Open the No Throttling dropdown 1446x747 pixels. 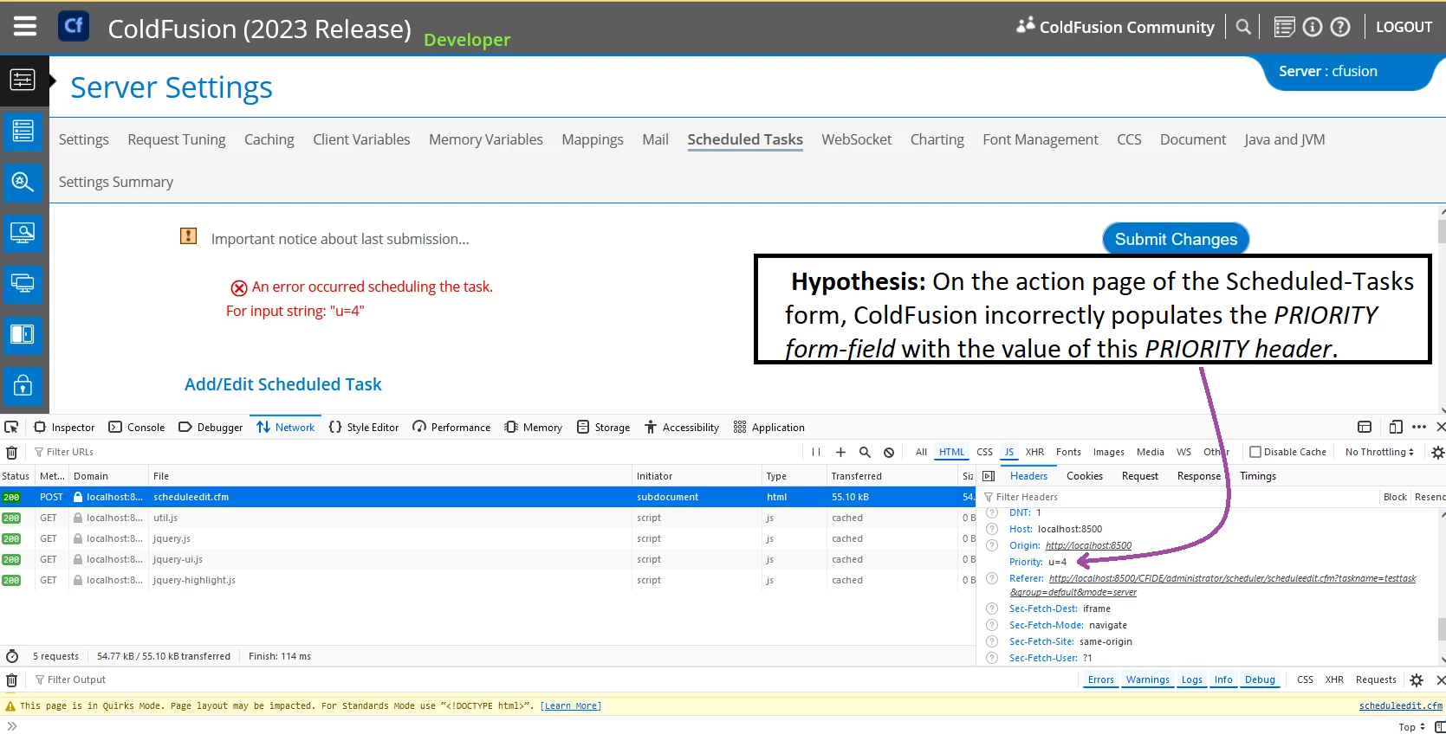click(x=1379, y=452)
